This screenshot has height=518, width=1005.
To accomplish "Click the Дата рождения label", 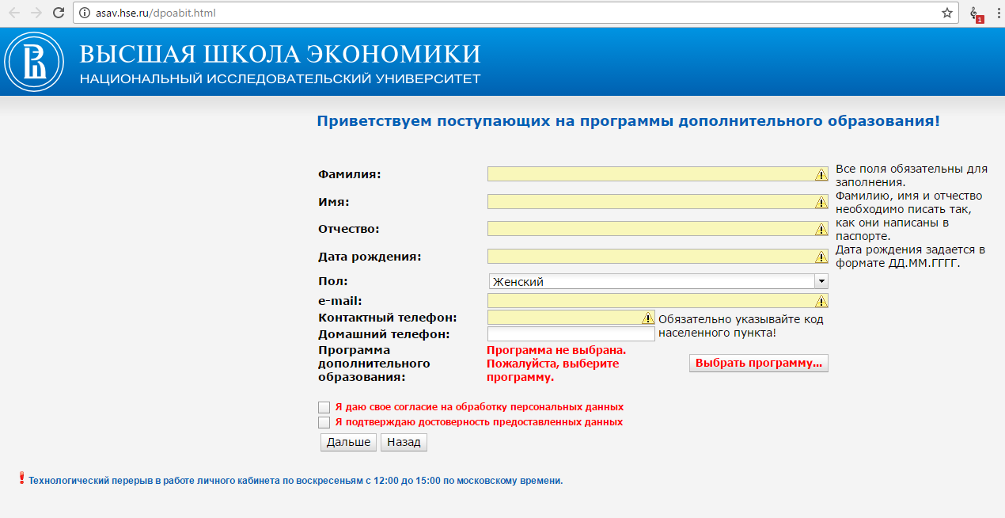I will [370, 257].
